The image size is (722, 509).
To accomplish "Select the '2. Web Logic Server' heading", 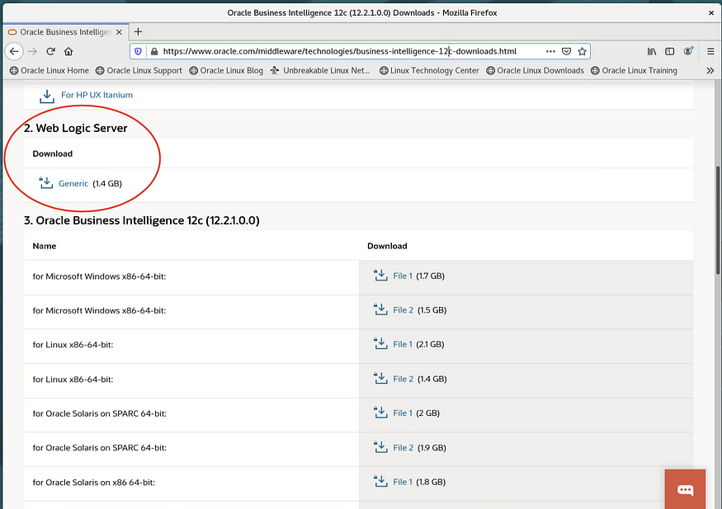I will (76, 128).
